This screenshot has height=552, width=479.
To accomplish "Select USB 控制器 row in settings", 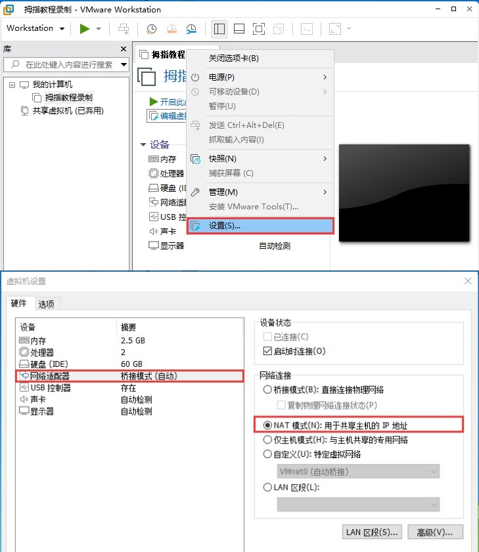I will 129,388.
